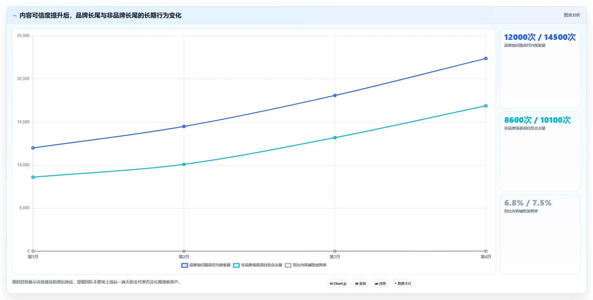Click teal line data point at 第2月
The width and height of the screenshot is (593, 300).
coord(184,164)
